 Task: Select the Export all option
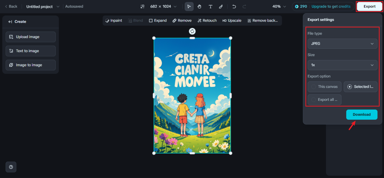324,100
